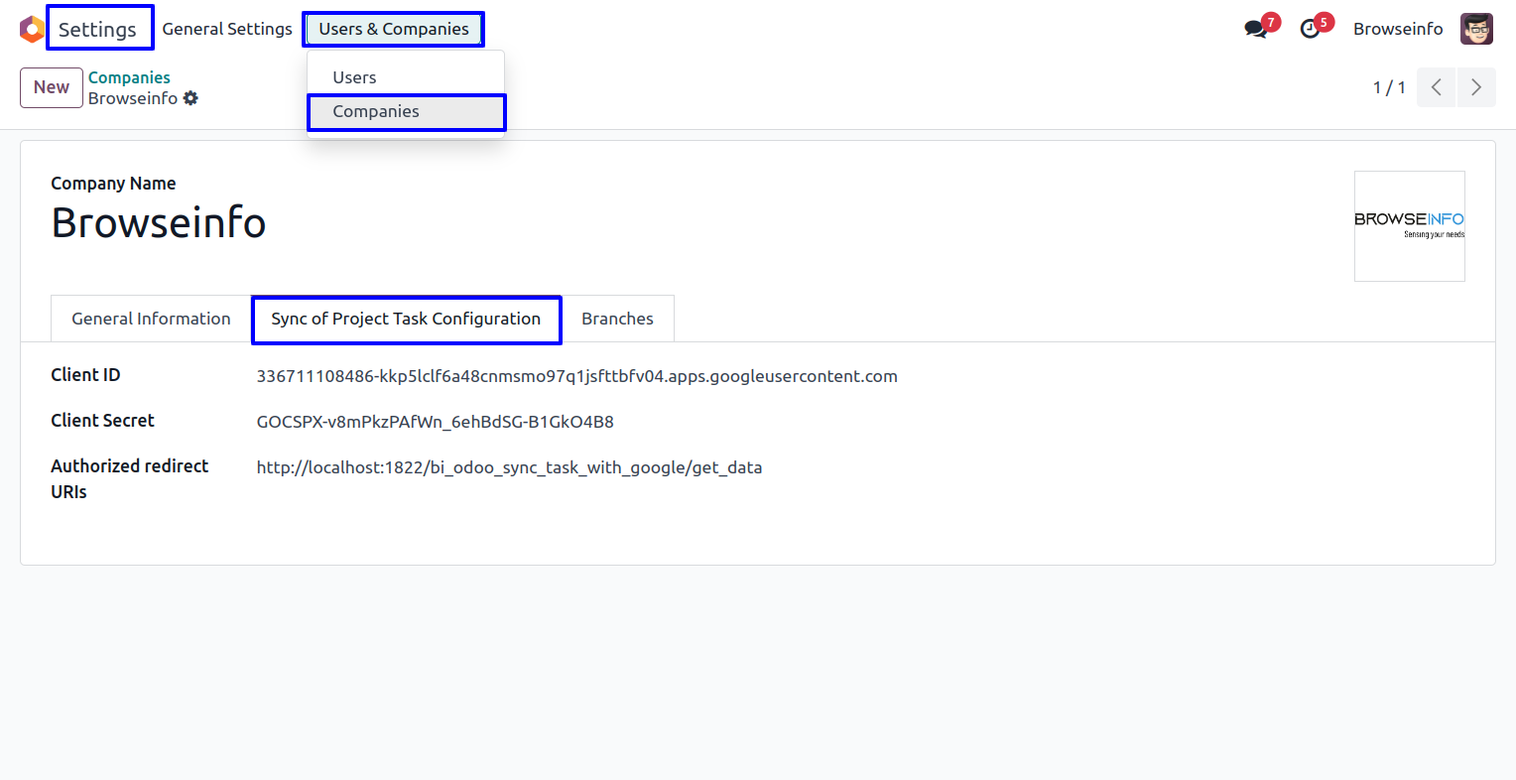Viewport: 1516px width, 780px height.
Task: Open the General Settings menu
Action: (x=227, y=29)
